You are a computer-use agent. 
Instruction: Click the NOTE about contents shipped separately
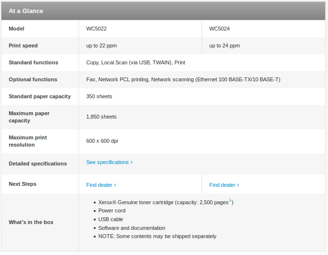click(x=157, y=237)
